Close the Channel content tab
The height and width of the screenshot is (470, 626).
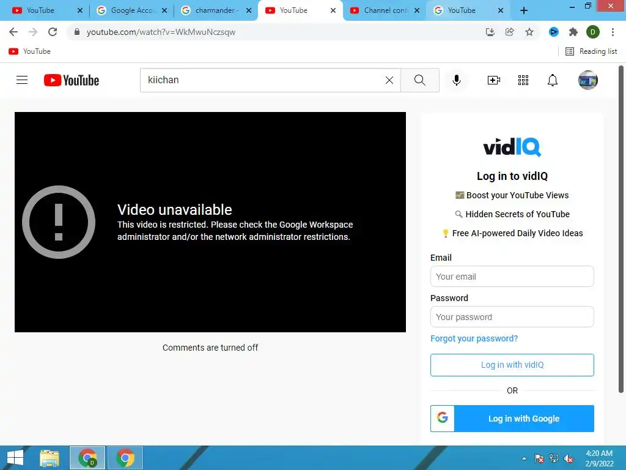coord(417,10)
